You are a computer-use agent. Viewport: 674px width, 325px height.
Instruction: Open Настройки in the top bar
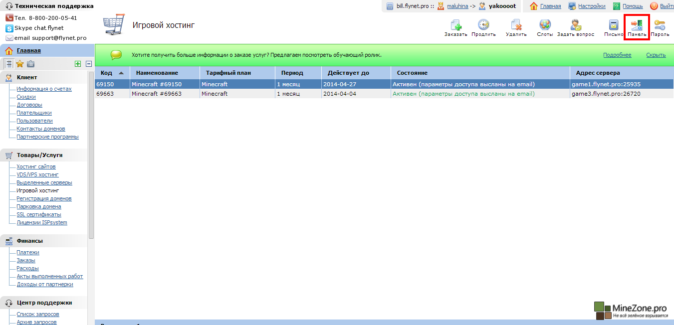pyautogui.click(x=591, y=6)
